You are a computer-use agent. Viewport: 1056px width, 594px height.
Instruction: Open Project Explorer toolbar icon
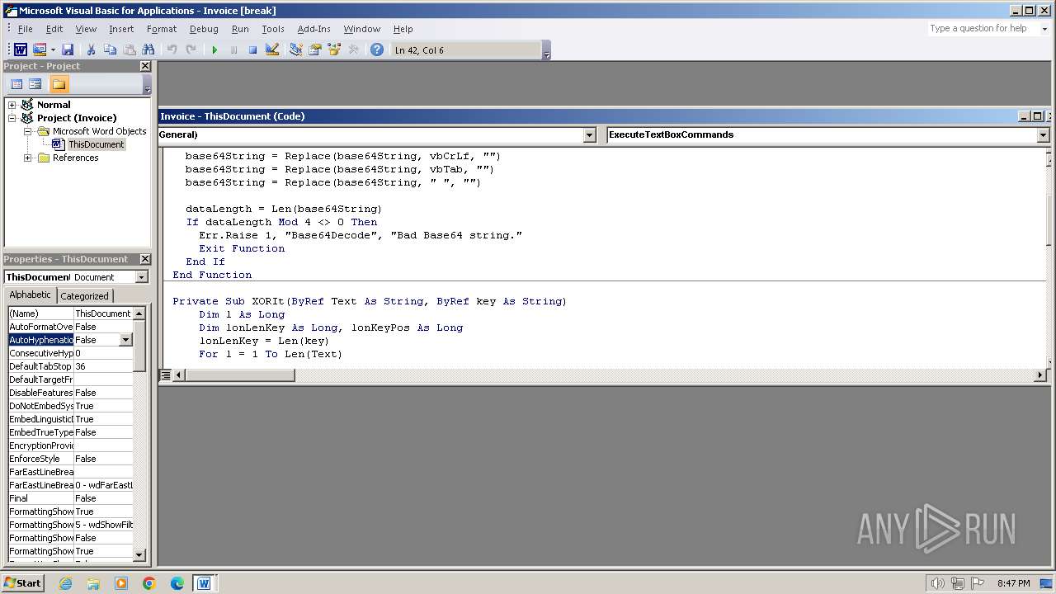296,50
